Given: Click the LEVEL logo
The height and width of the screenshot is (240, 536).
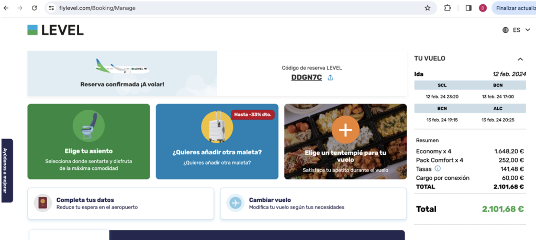Looking at the screenshot, I should [x=55, y=30].
